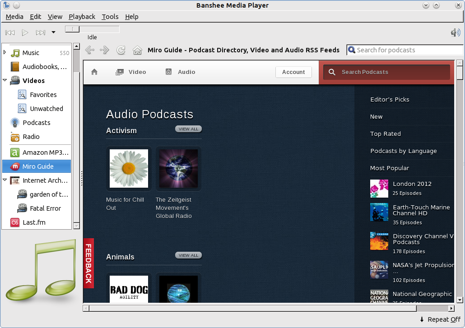Open the Favorites smart playlist icon

pos(22,94)
